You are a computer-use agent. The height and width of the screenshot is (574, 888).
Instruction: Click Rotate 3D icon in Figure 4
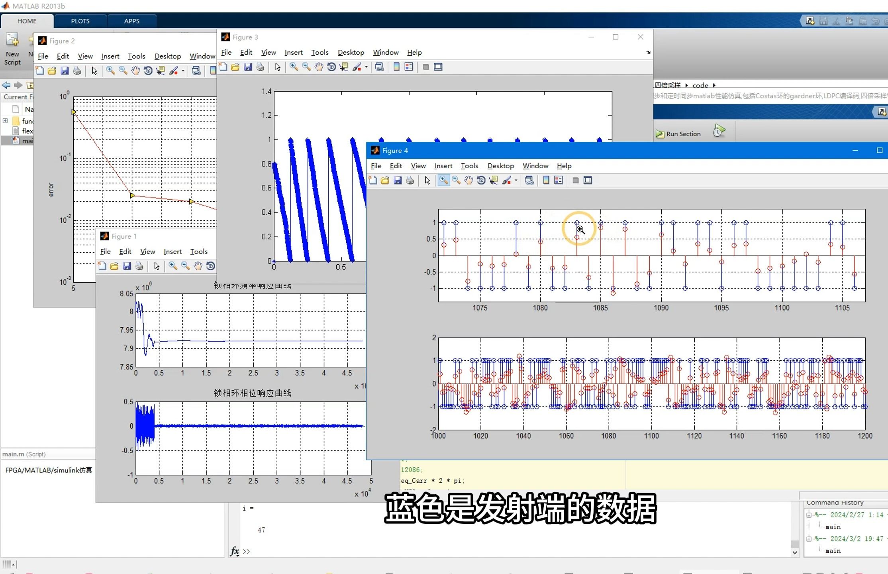point(481,181)
